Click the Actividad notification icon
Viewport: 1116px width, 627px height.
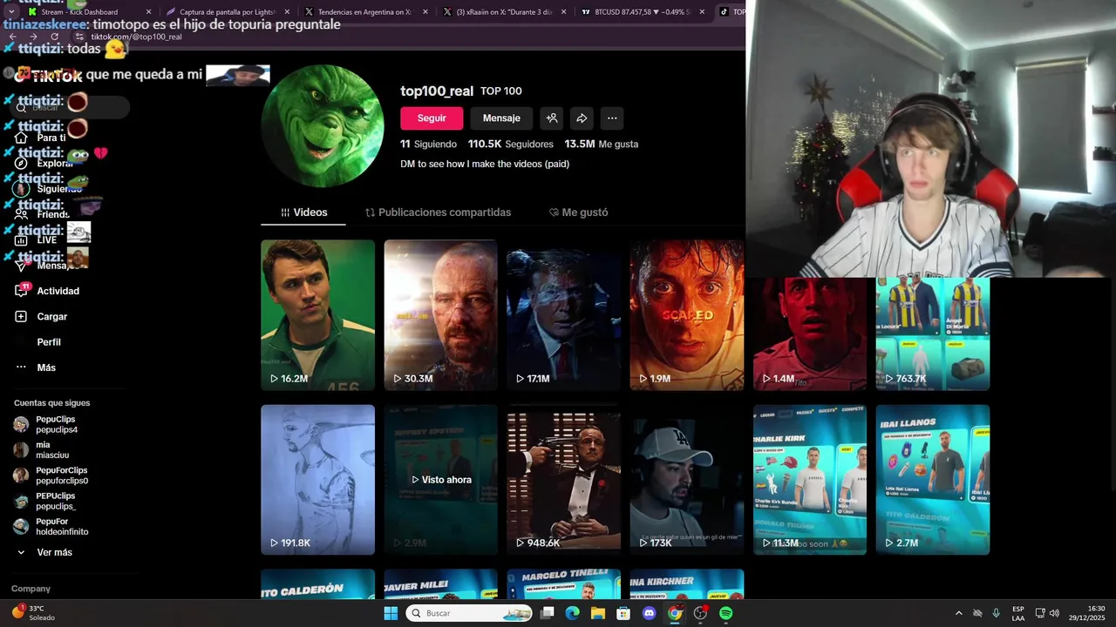[22, 291]
